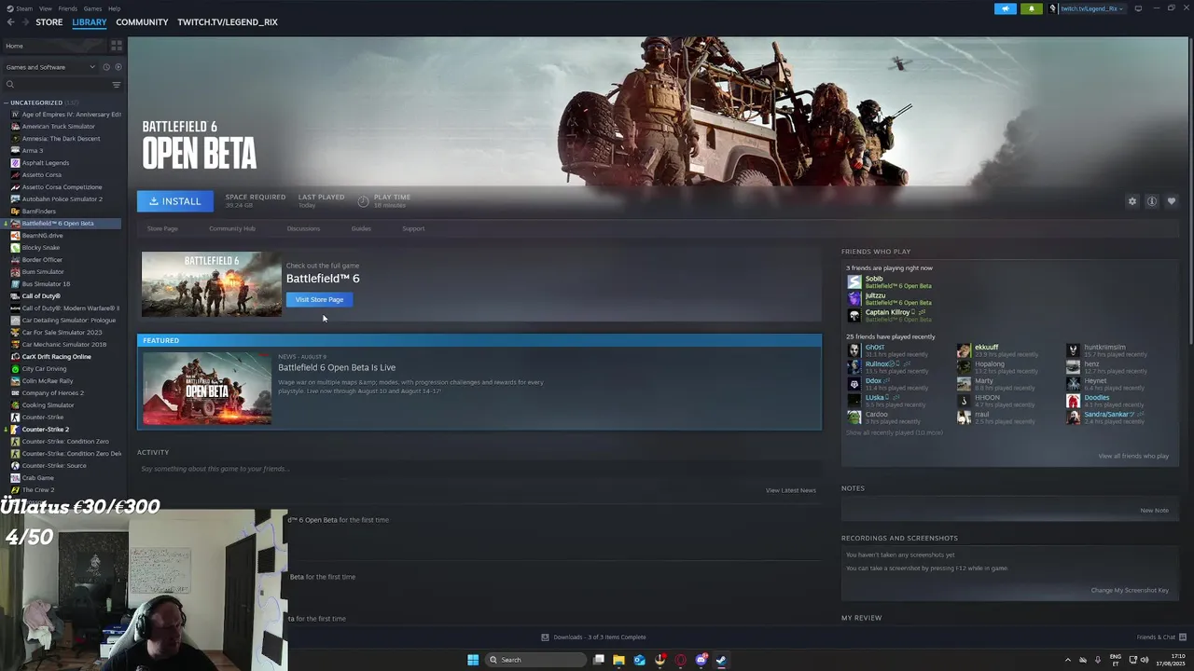Screen dimensions: 1194x671
Task: Open advanced library filter options
Action: point(117,85)
